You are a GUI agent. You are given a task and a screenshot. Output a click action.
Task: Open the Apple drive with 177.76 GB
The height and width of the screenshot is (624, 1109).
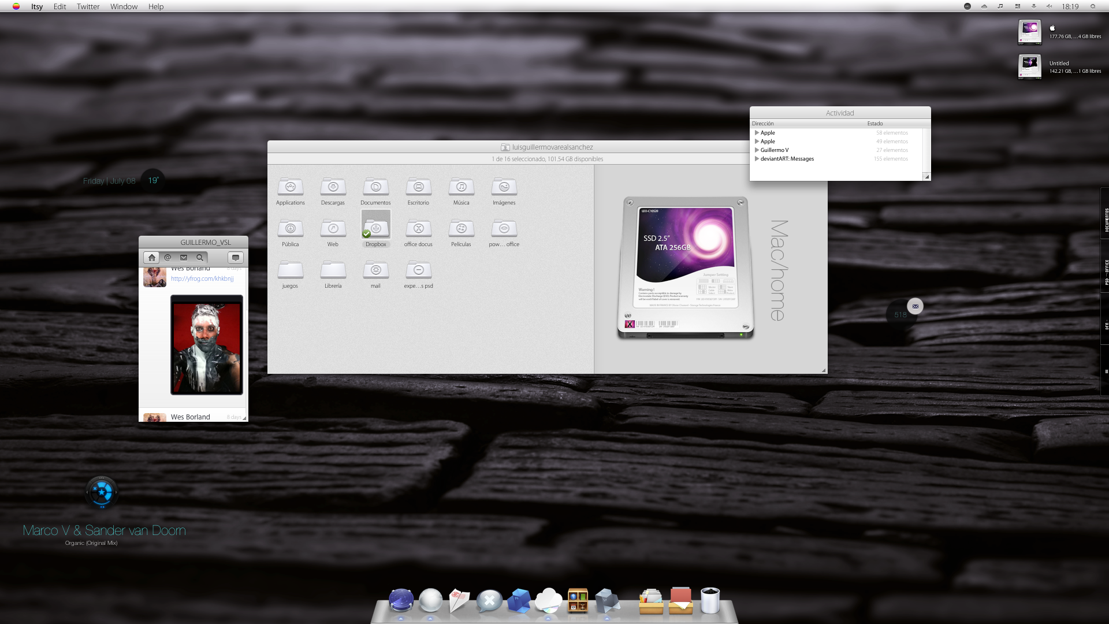click(1029, 32)
